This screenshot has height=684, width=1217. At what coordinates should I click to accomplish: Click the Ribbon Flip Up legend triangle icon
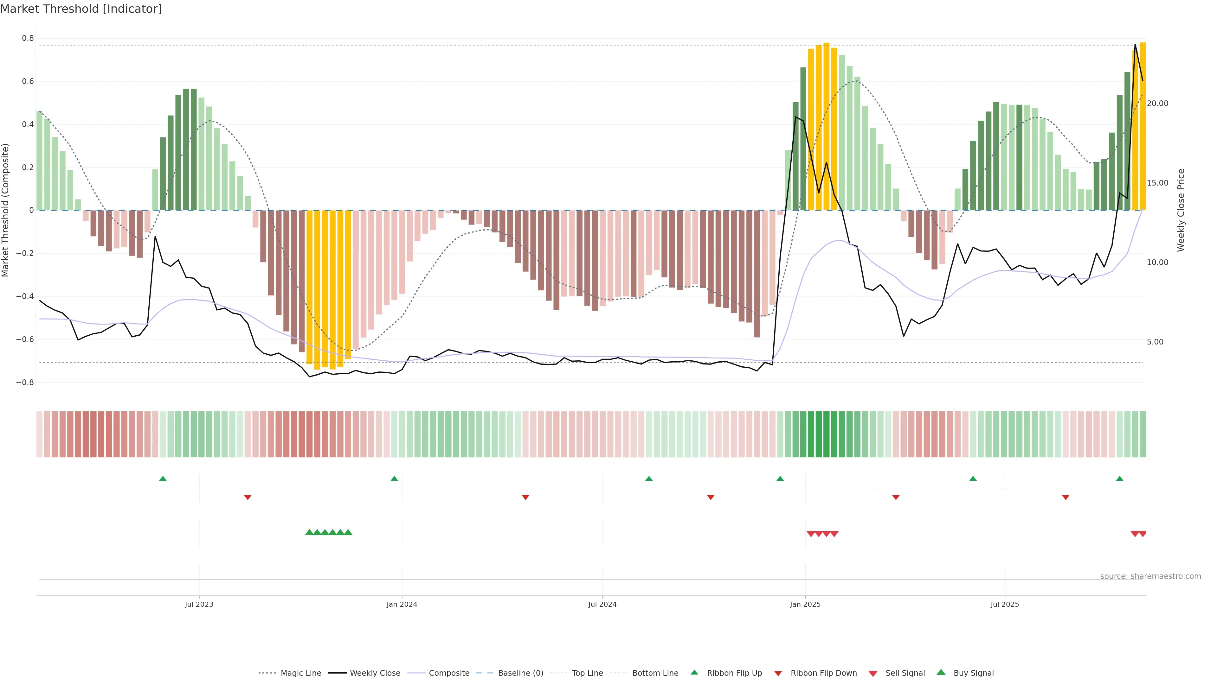[x=694, y=672]
